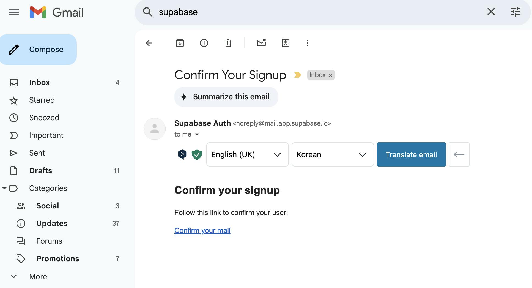Click the supabase search field
The height and width of the screenshot is (288, 532).
[303, 12]
